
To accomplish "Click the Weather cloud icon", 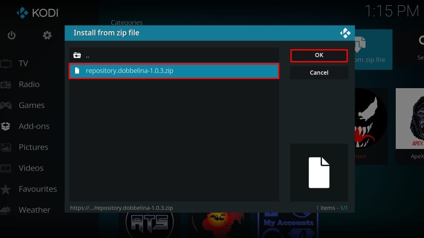I will coord(6,210).
